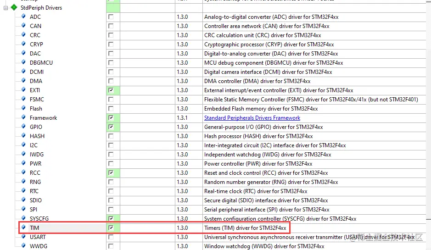Select the StdPeriph Drivers group label
The width and height of the screenshot is (431, 250).
click(x=41, y=8)
